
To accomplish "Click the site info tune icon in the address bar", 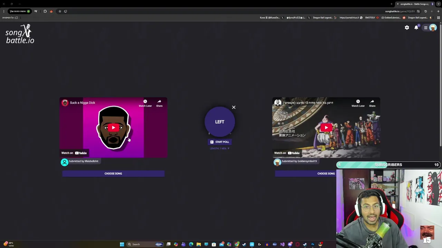I will point(418,11).
